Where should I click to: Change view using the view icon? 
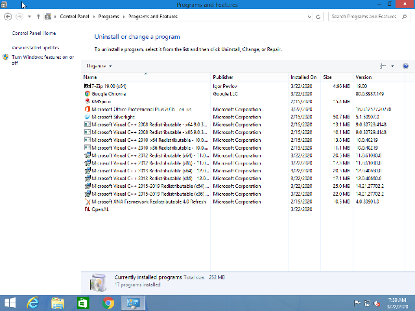point(383,66)
